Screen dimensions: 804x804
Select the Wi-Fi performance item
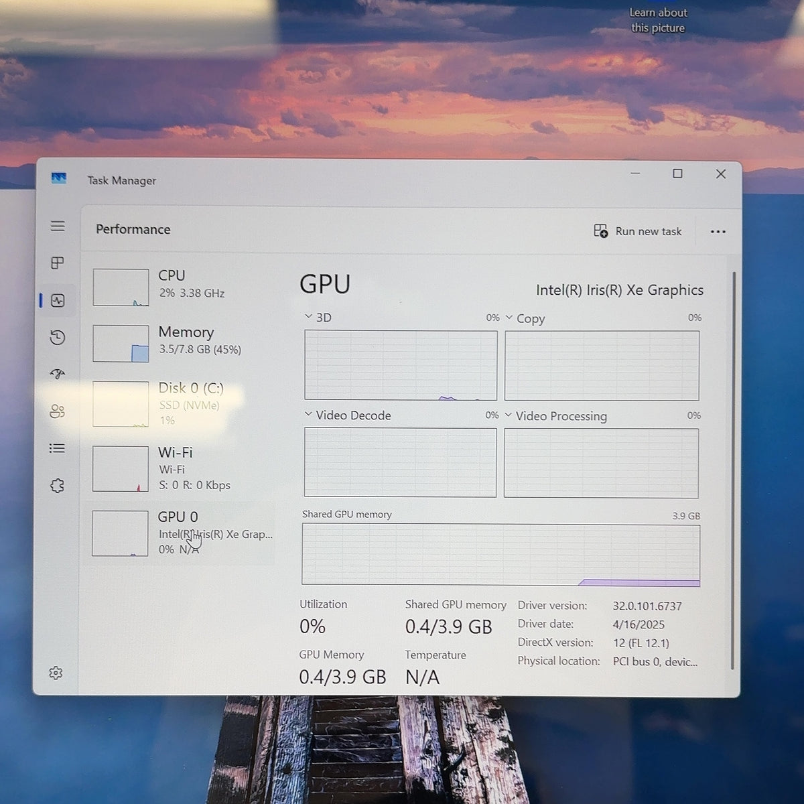[x=180, y=468]
